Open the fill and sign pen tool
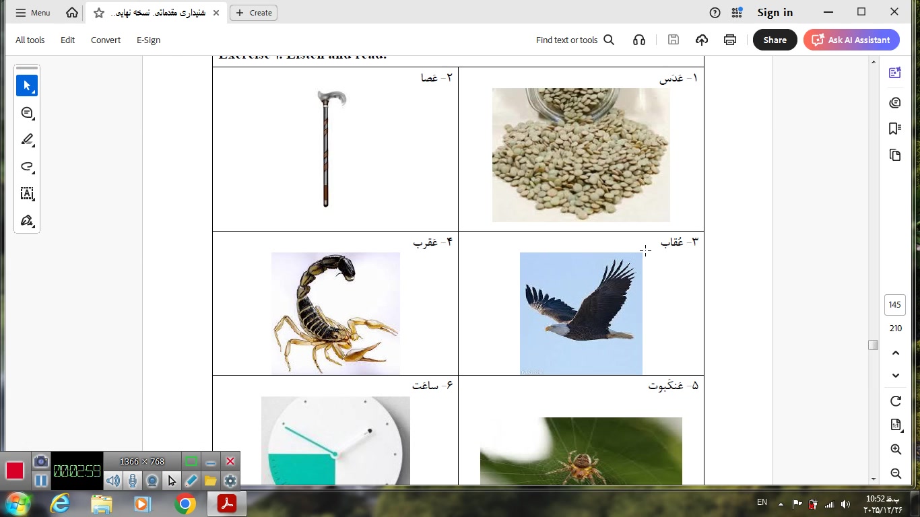Image resolution: width=920 pixels, height=517 pixels. [27, 221]
